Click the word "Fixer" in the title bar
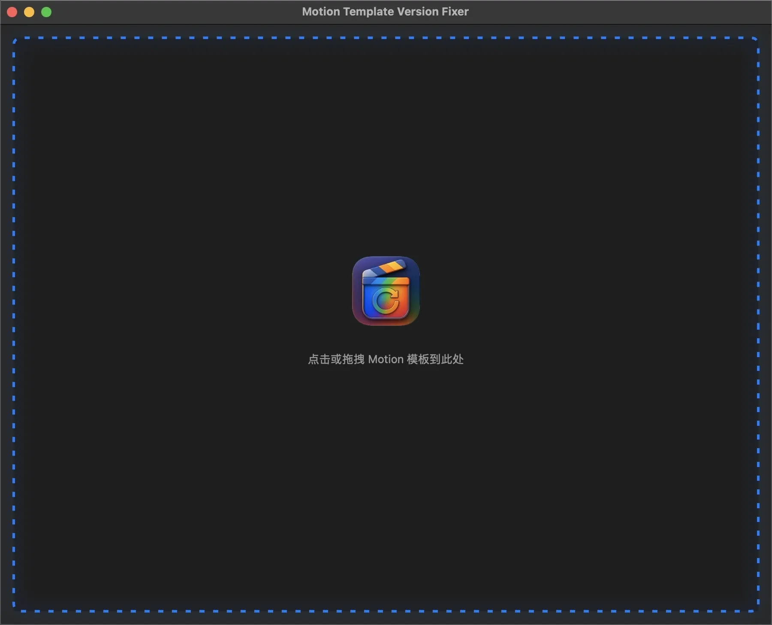Screen dimensions: 772x625 (455, 12)
